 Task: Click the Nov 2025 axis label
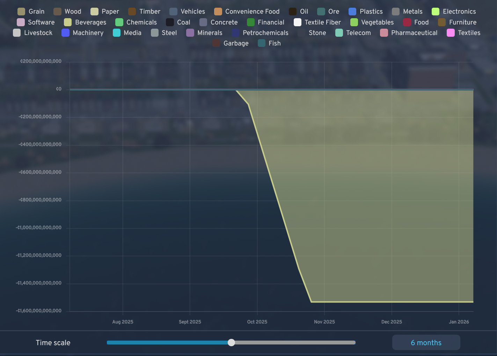pos(324,322)
